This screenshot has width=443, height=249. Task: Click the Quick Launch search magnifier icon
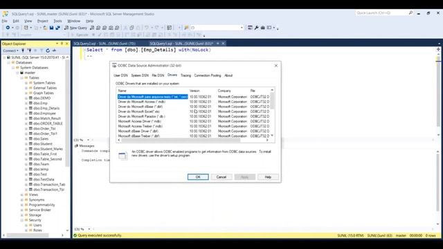(x=410, y=13)
